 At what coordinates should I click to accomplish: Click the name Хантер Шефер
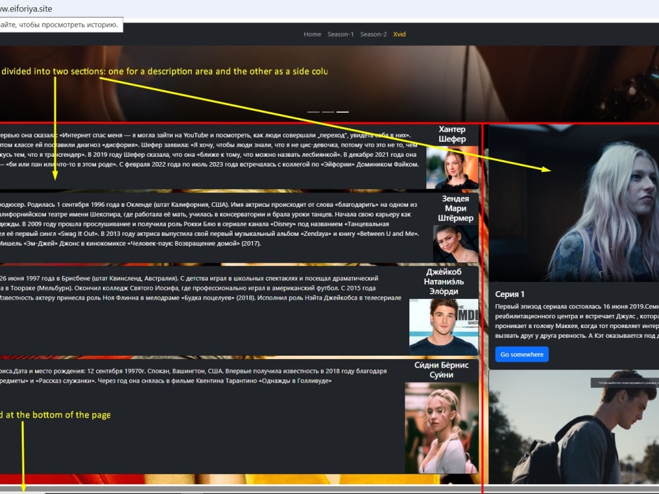[x=452, y=134]
